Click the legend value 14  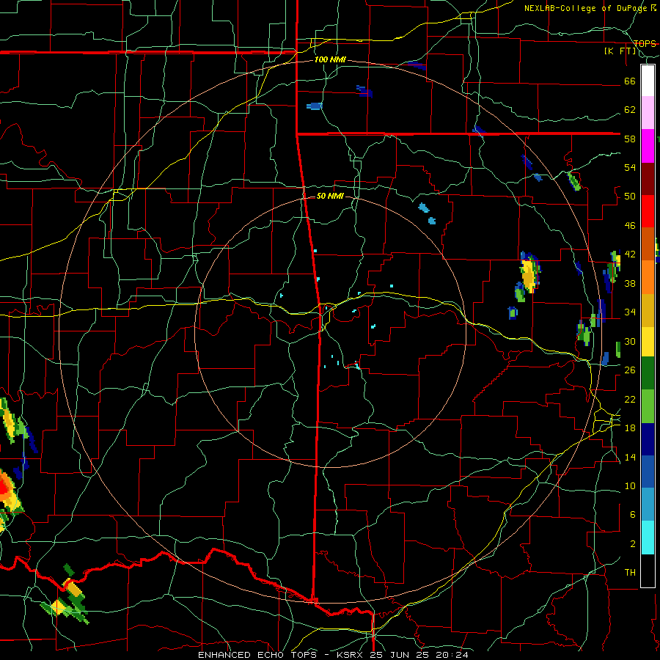pos(630,457)
